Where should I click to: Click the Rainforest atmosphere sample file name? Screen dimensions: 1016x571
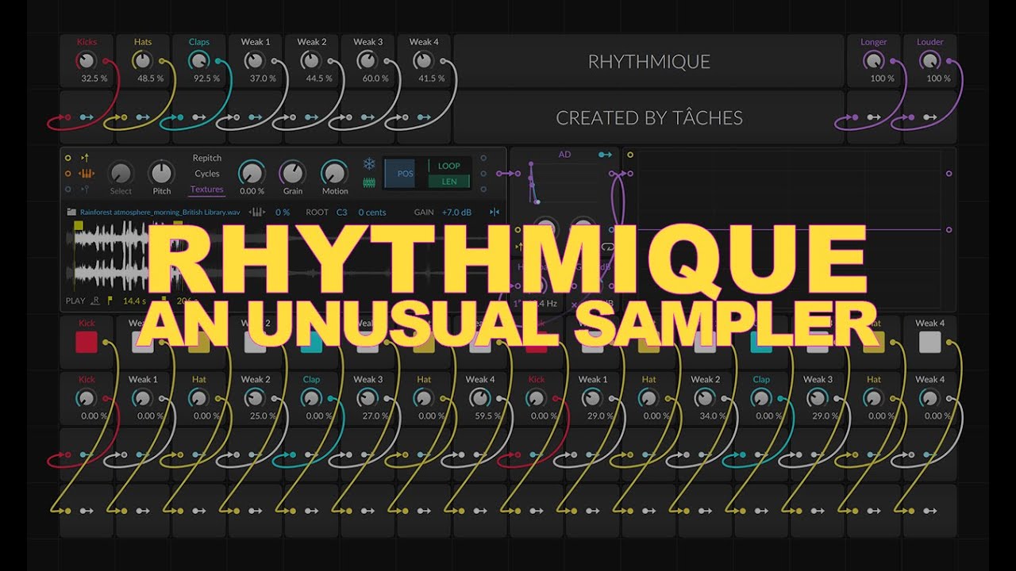click(160, 213)
